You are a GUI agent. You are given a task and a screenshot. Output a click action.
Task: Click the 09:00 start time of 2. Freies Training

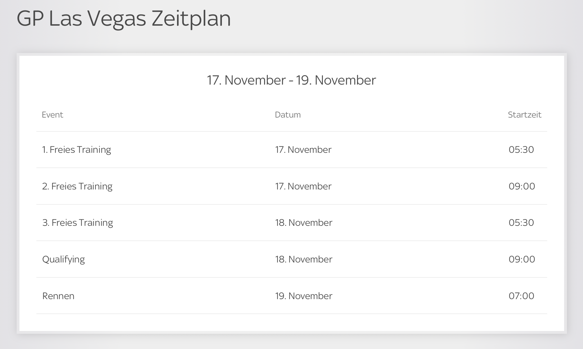[x=522, y=186]
